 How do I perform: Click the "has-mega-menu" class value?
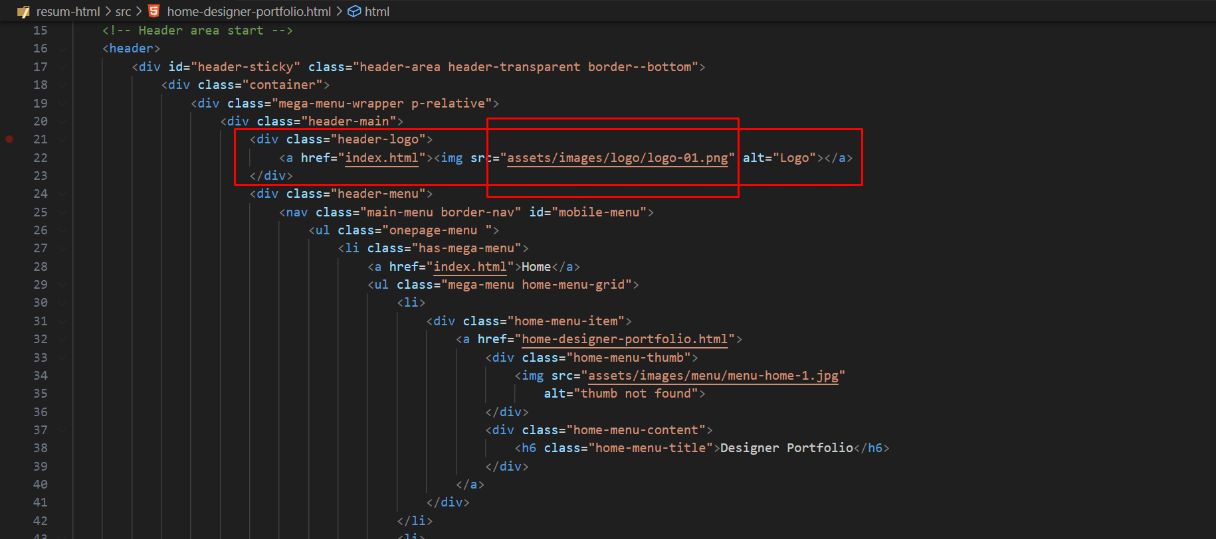click(466, 248)
